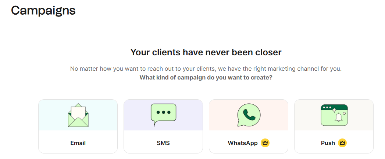385x159 pixels.
Task: Click the crown badge beside WhatsApp
Action: coord(265,143)
